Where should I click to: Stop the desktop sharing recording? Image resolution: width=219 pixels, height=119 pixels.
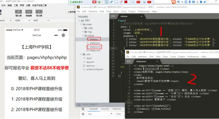[94, 2]
